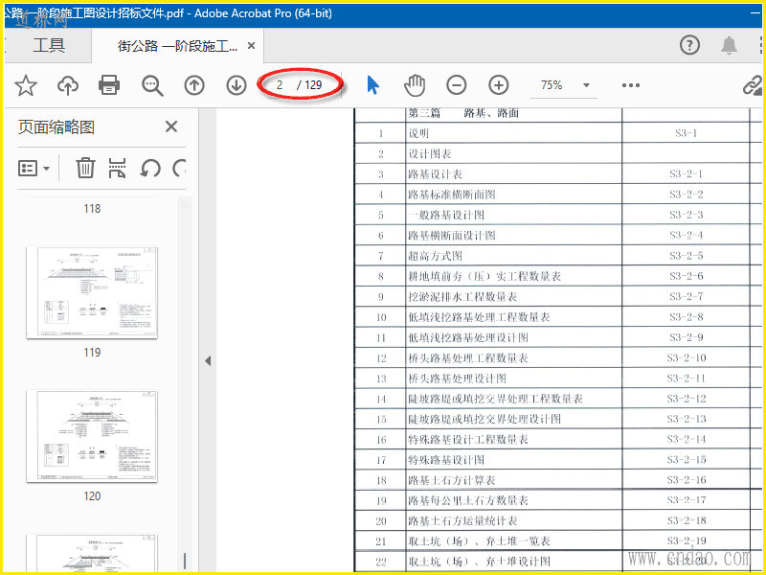Close the 页面缩略图 panel

pyautogui.click(x=171, y=126)
